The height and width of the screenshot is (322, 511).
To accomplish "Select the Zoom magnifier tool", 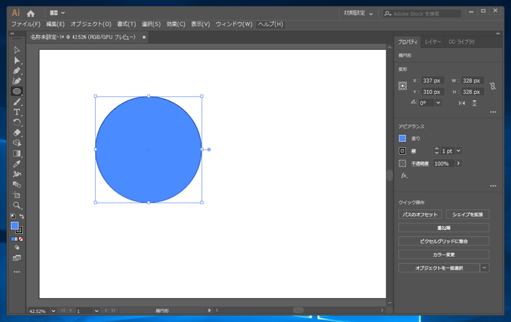I will [17, 205].
